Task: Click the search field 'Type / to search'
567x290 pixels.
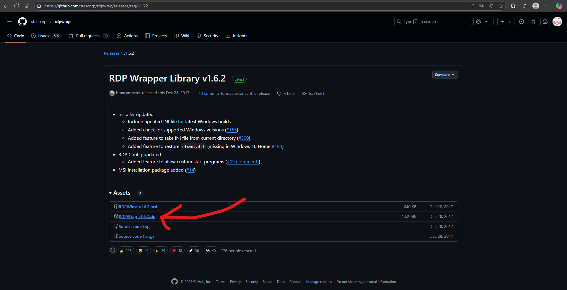Action: (432, 22)
